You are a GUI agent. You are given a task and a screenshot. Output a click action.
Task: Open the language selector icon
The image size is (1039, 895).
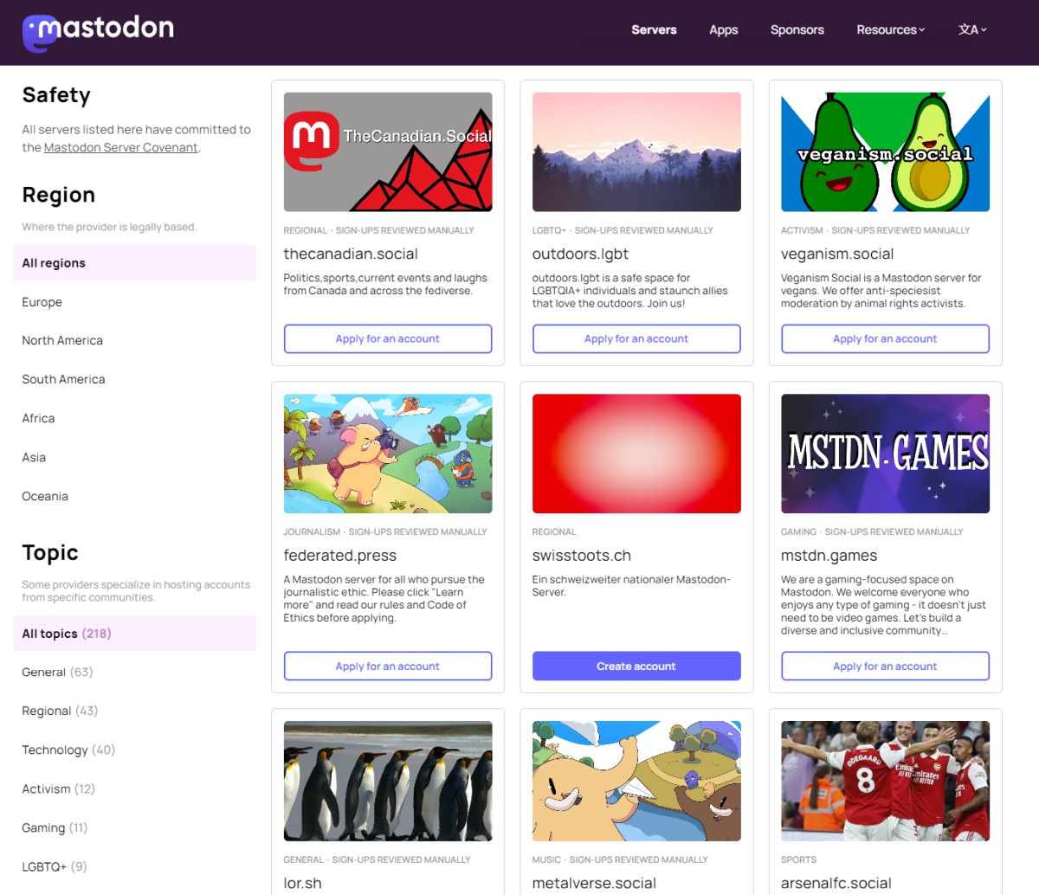971,29
